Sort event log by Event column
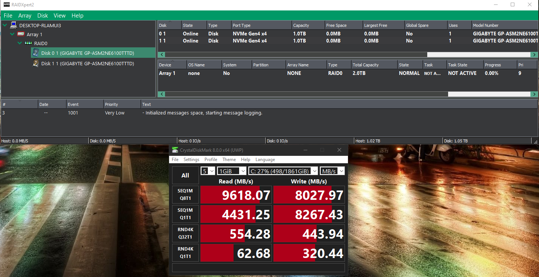Viewport: 539px width, 277px height. (85, 104)
